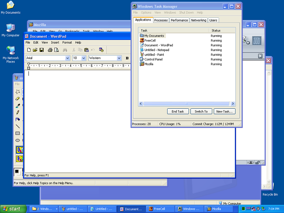This screenshot has width=284, height=213.
Task: Click the New document icon in WordPad
Action: [29, 50]
